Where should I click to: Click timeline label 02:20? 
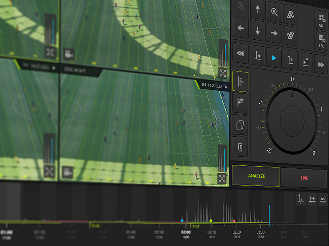[237, 232]
